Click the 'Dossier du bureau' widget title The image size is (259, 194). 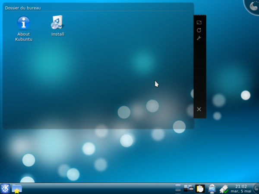click(23, 8)
